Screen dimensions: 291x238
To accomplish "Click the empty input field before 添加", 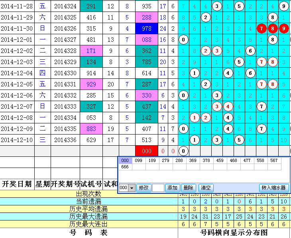I will click(x=158, y=188).
